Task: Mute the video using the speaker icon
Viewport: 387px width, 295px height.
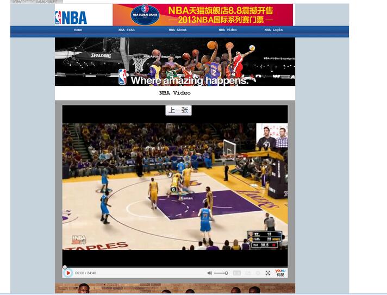Action: 209,273
